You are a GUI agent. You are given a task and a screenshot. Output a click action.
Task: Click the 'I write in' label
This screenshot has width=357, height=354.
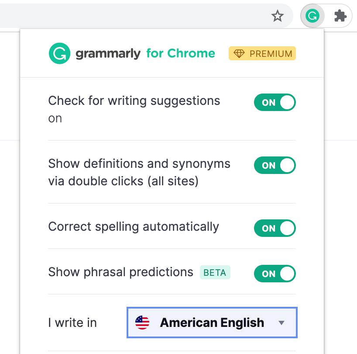click(72, 323)
